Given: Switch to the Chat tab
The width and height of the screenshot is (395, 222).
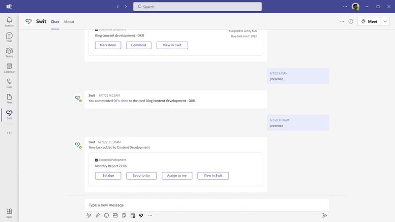Looking at the screenshot, I should (55, 22).
